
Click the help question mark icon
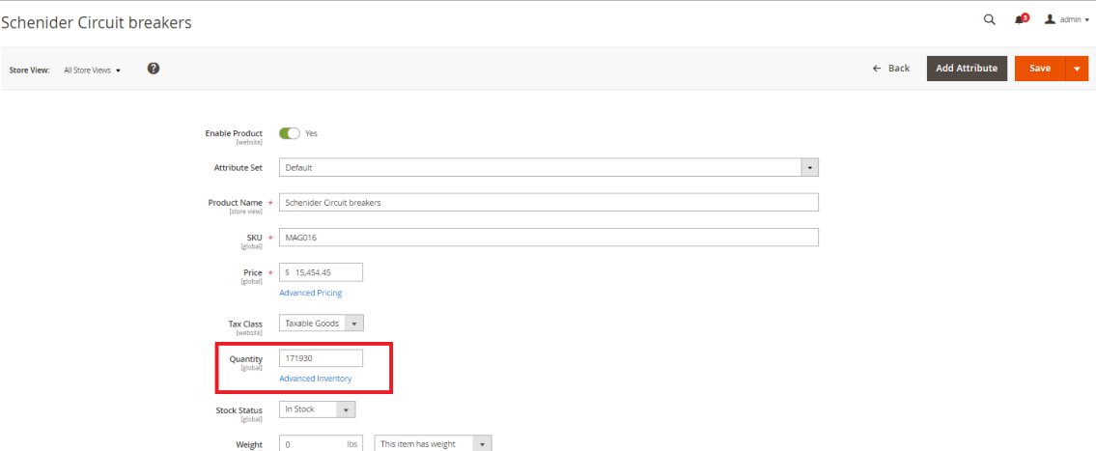coord(154,69)
